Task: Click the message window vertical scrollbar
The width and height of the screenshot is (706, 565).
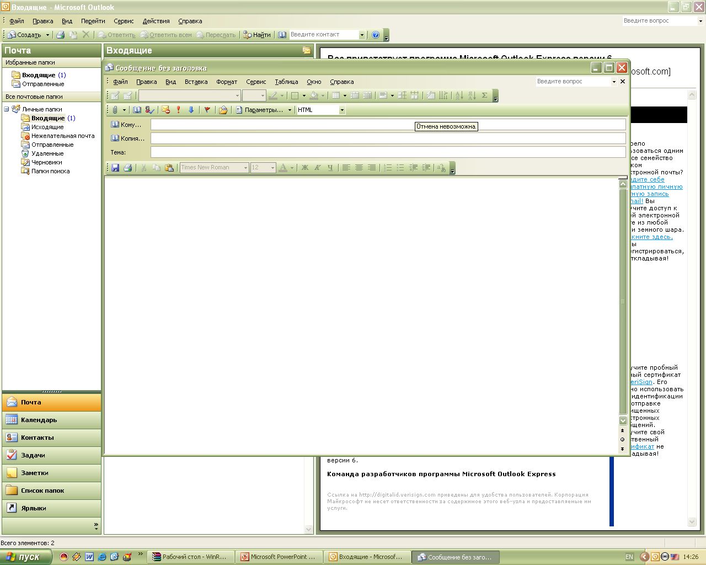Action: pos(623,301)
